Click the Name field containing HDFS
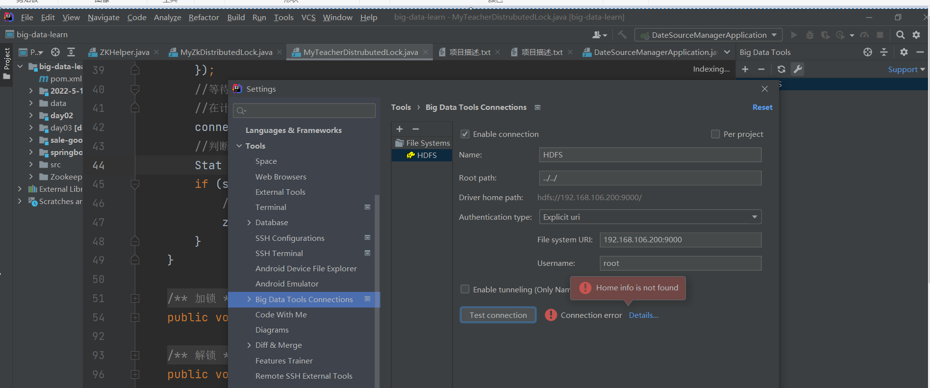The image size is (930, 388). pos(650,155)
